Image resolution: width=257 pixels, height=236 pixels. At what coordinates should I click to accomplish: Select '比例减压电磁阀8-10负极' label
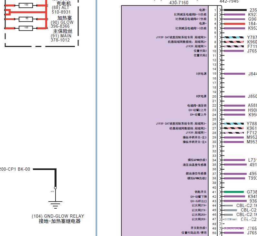[x=190, y=14]
